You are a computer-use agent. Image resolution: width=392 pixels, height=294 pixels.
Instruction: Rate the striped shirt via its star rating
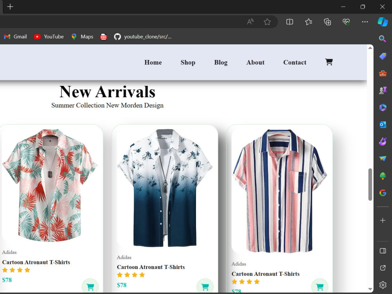click(x=246, y=281)
